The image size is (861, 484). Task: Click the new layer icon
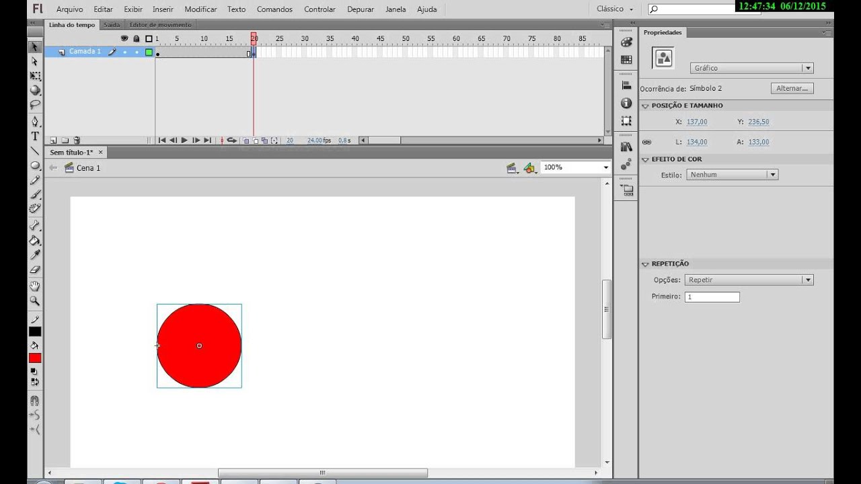coord(53,140)
